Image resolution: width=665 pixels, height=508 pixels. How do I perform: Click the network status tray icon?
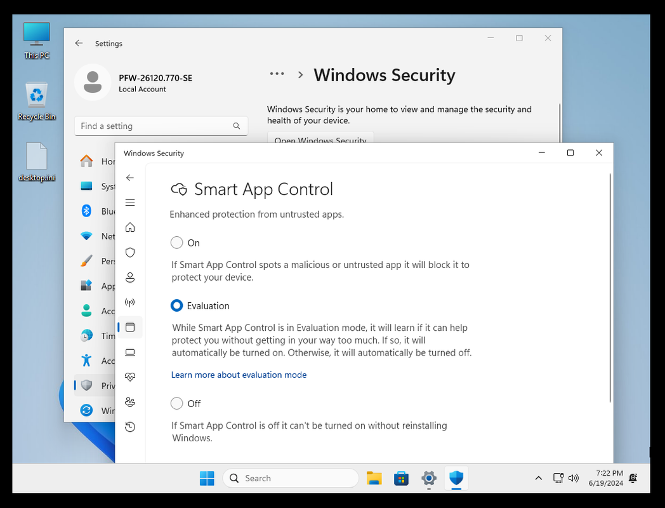(558, 478)
